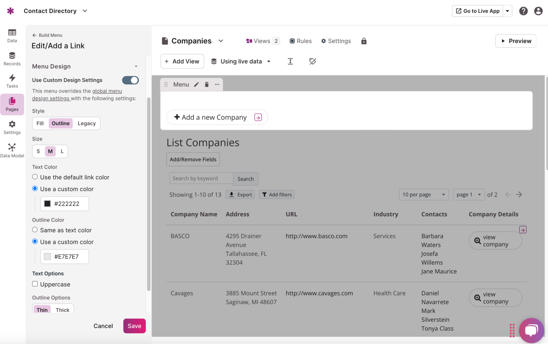
Task: Expand the 10 per page dropdown
Action: 423,195
